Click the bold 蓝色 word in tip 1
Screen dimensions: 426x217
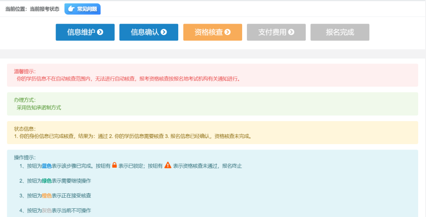pos(47,166)
